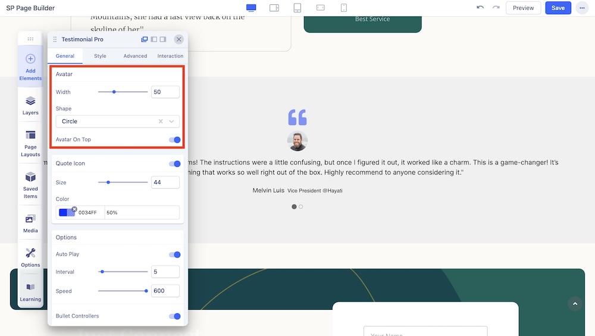Open Saved Items in sidebar
The height and width of the screenshot is (336, 595).
coord(30,183)
